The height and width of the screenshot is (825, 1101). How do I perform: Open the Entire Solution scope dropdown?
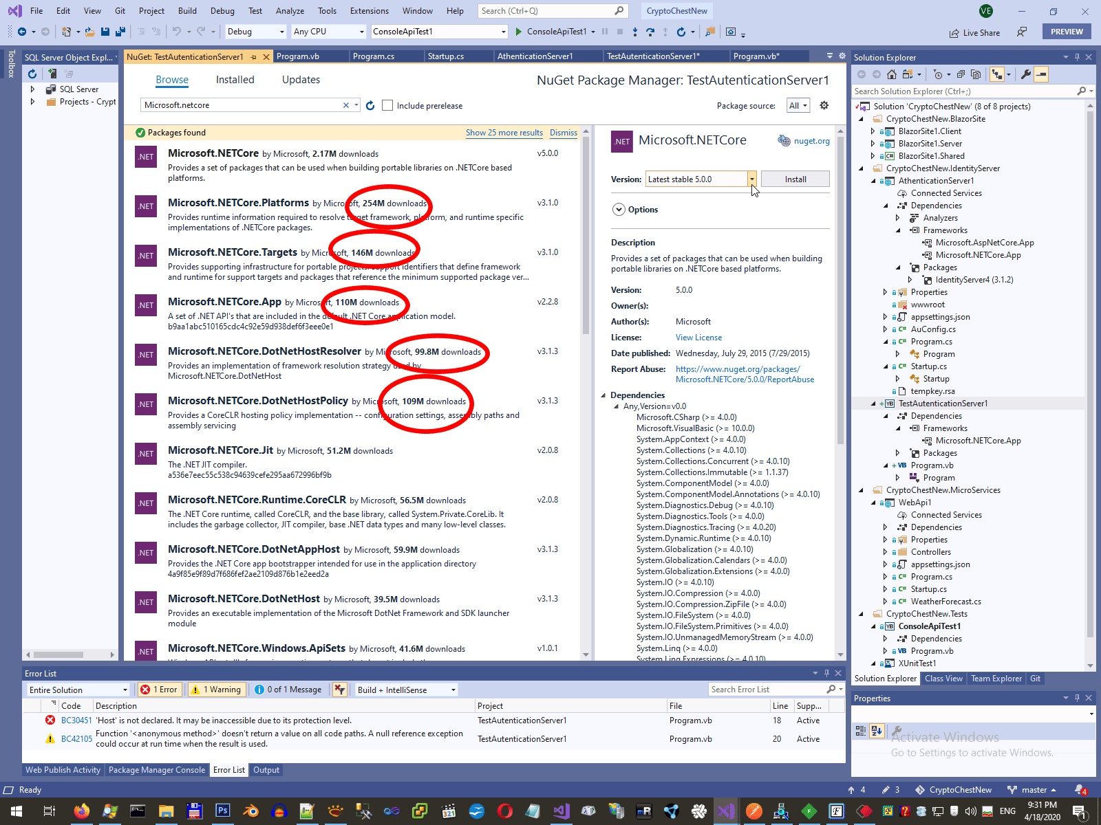78,690
